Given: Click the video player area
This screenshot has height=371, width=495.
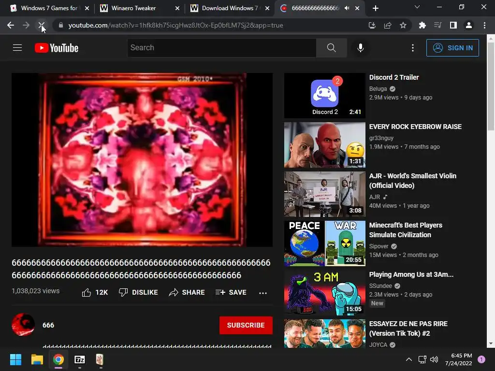Looking at the screenshot, I should tap(142, 159).
